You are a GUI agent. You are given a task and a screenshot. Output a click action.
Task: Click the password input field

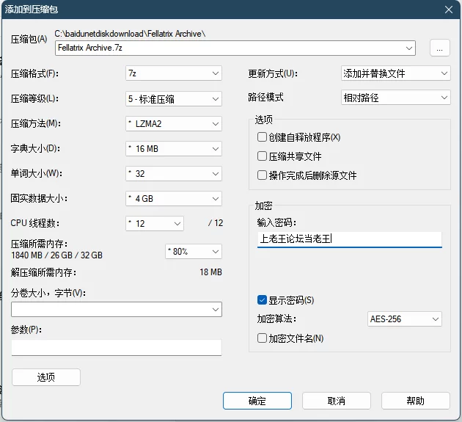(349, 239)
